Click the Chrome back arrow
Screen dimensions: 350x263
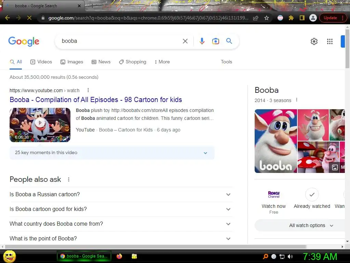8,18
